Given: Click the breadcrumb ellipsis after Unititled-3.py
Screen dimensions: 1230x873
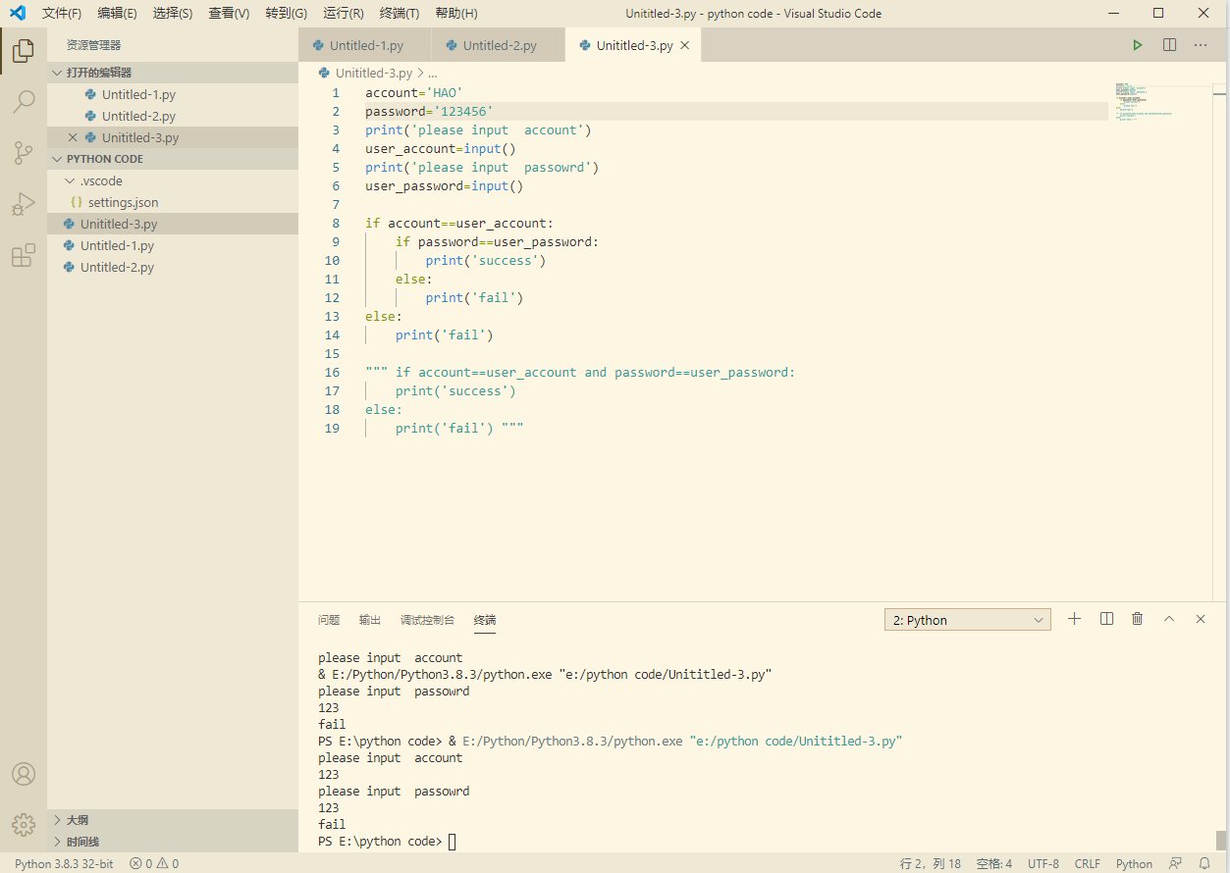Looking at the screenshot, I should [432, 74].
